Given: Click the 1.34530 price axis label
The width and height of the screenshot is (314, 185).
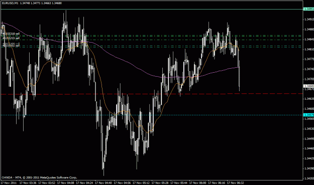Looking at the screenshot, I should tap(309, 129).
